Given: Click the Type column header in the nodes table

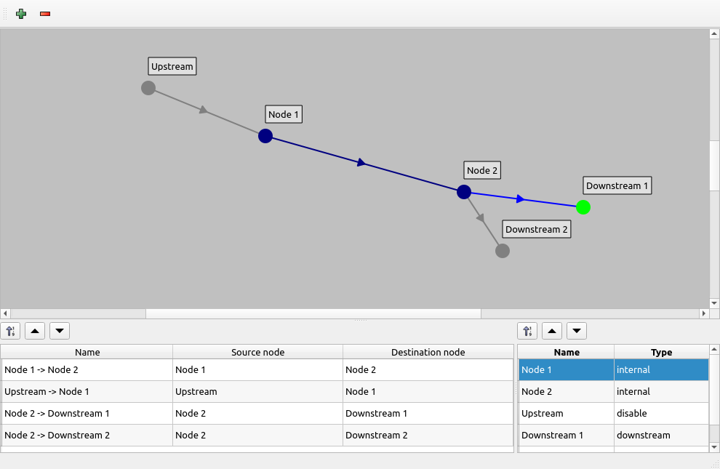Looking at the screenshot, I should (661, 352).
